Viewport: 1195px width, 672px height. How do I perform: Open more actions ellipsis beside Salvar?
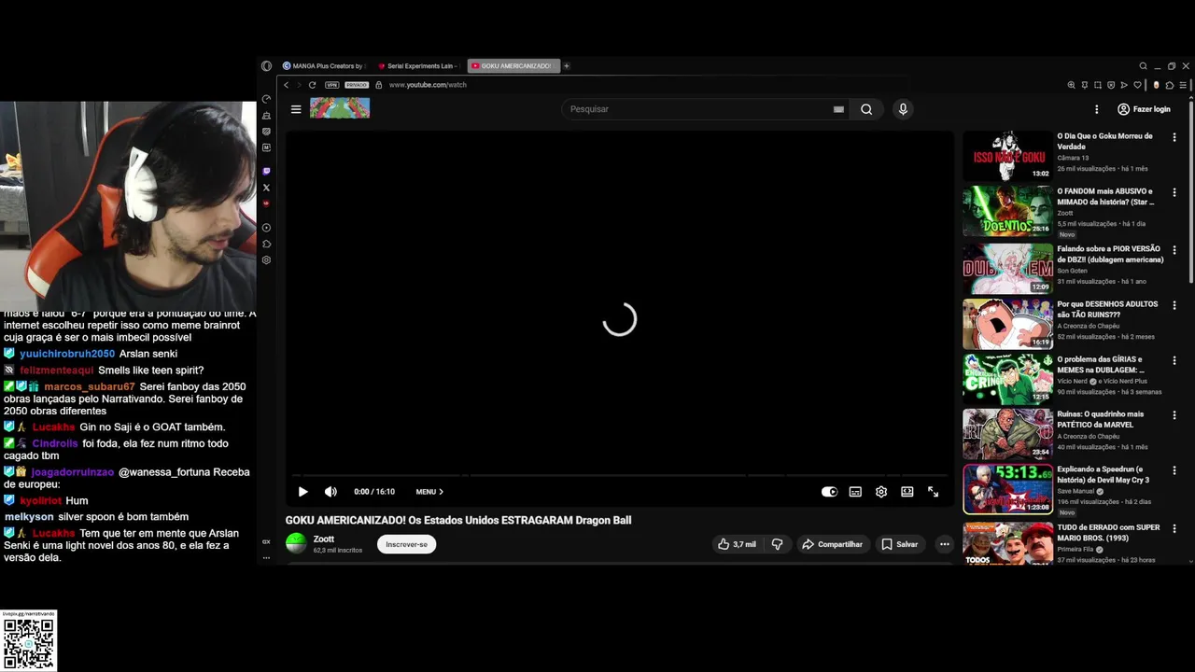945,544
